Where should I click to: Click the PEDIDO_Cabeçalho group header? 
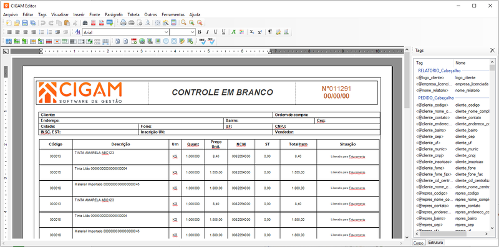tap(436, 98)
